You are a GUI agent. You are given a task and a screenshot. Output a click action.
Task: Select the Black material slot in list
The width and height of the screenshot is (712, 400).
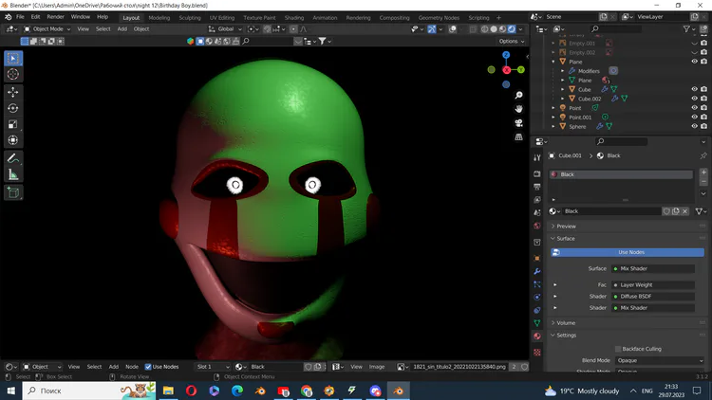click(621, 174)
